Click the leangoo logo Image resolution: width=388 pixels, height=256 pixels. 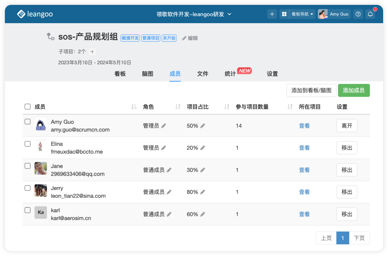[x=35, y=14]
